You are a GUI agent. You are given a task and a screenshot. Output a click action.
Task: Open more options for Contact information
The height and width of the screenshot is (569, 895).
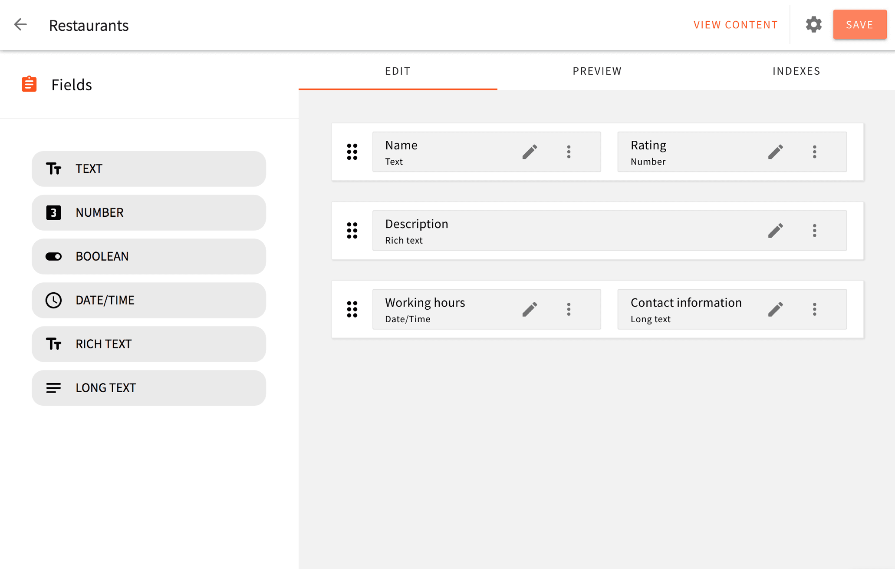tap(814, 309)
